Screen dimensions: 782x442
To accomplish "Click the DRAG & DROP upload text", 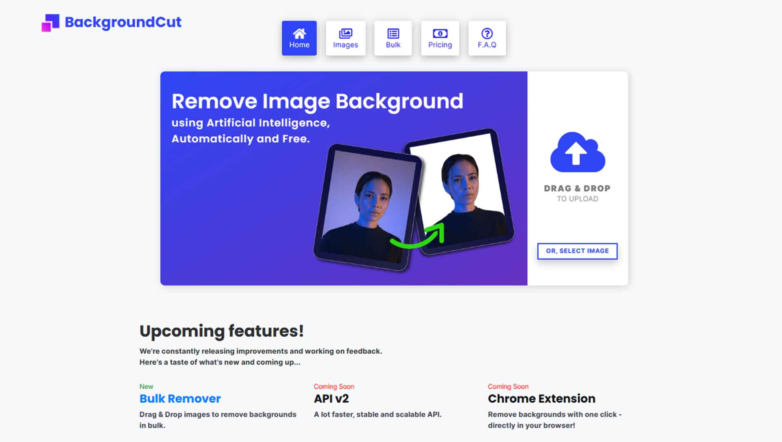I will [577, 189].
